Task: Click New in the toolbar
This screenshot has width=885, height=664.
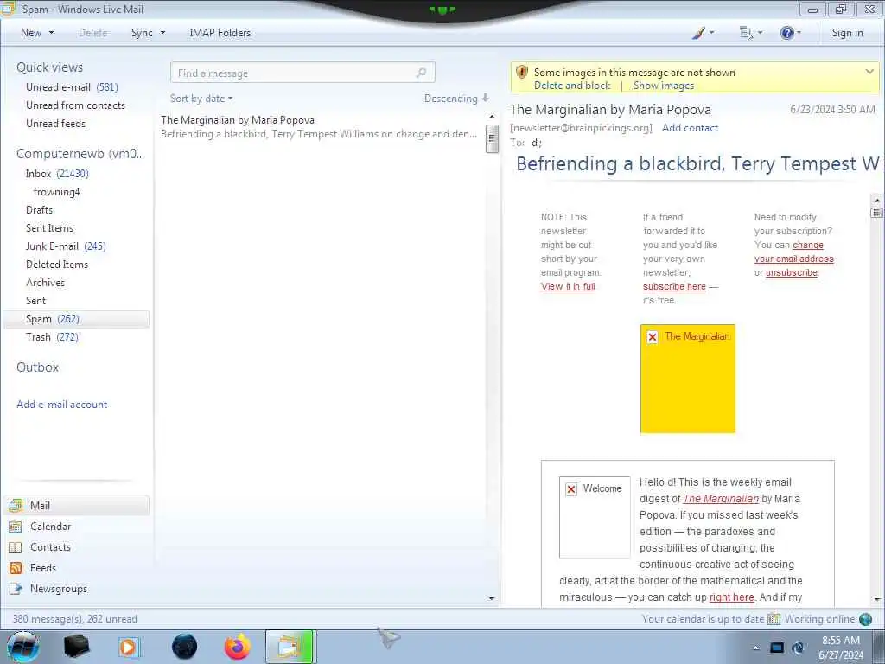Action: (x=31, y=33)
